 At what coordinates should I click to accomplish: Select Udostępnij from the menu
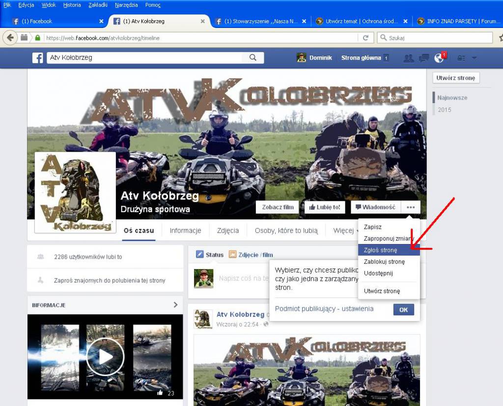(389, 273)
